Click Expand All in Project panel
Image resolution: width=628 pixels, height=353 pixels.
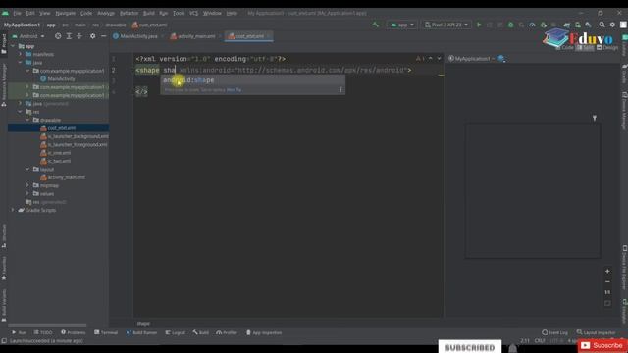69,36
